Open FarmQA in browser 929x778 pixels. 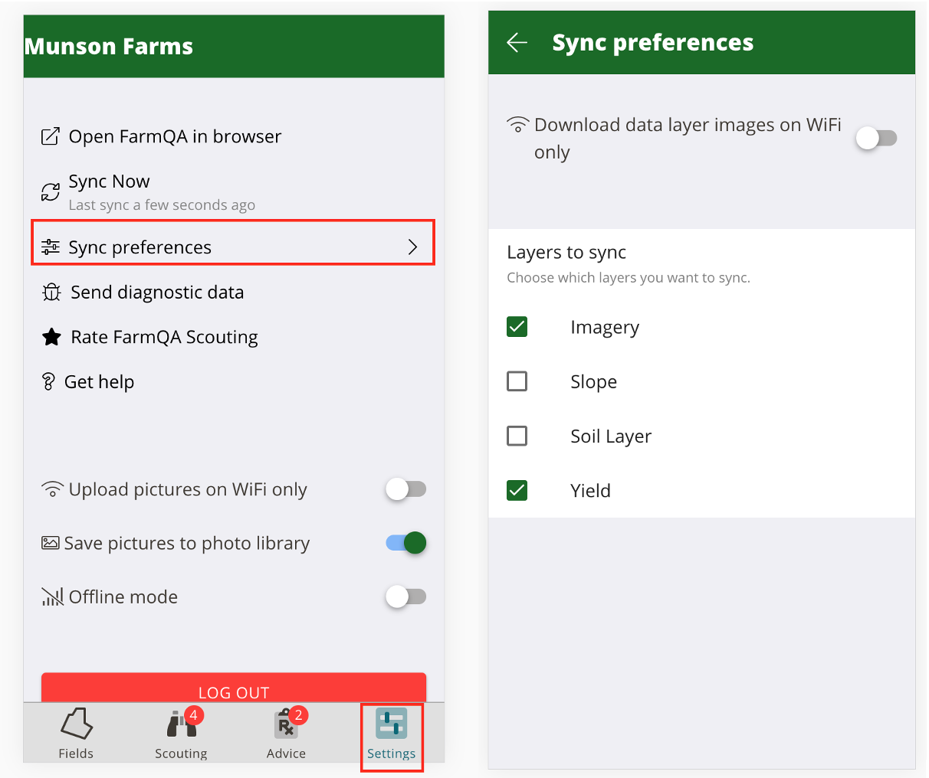click(x=175, y=137)
